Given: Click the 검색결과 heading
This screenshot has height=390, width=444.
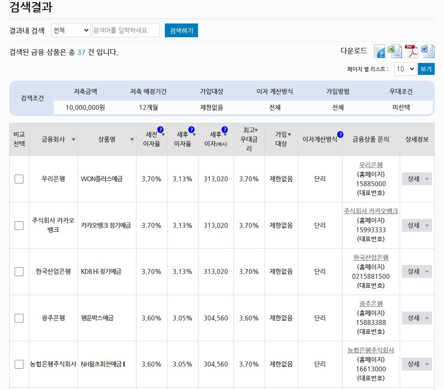Looking at the screenshot, I should pyautogui.click(x=31, y=7).
